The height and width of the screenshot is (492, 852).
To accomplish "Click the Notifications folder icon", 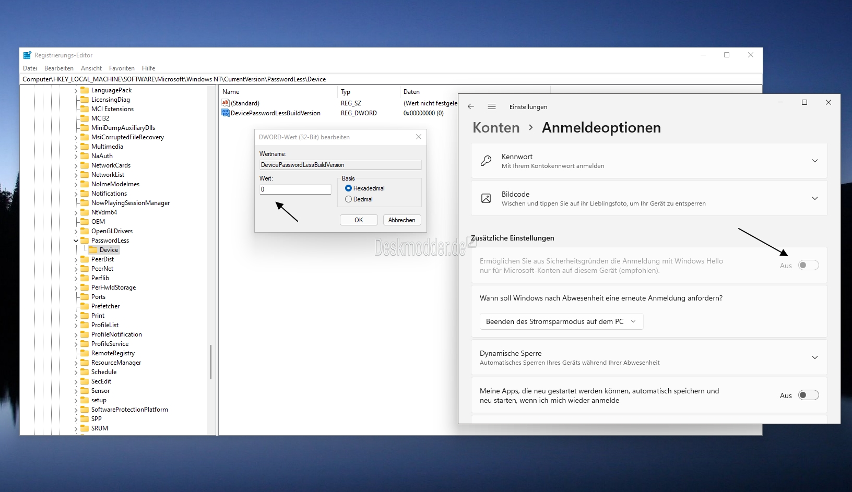I will (x=85, y=194).
